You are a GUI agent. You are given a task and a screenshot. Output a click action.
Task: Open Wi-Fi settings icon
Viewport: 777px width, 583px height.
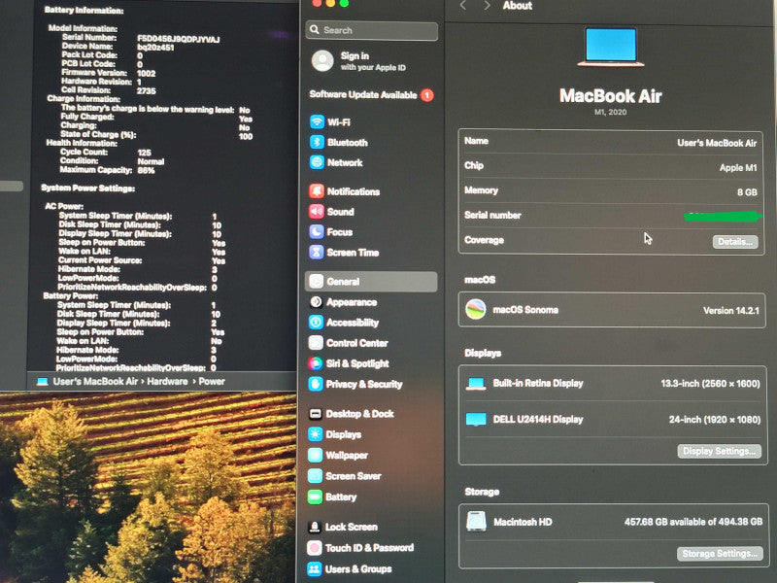pyautogui.click(x=317, y=122)
